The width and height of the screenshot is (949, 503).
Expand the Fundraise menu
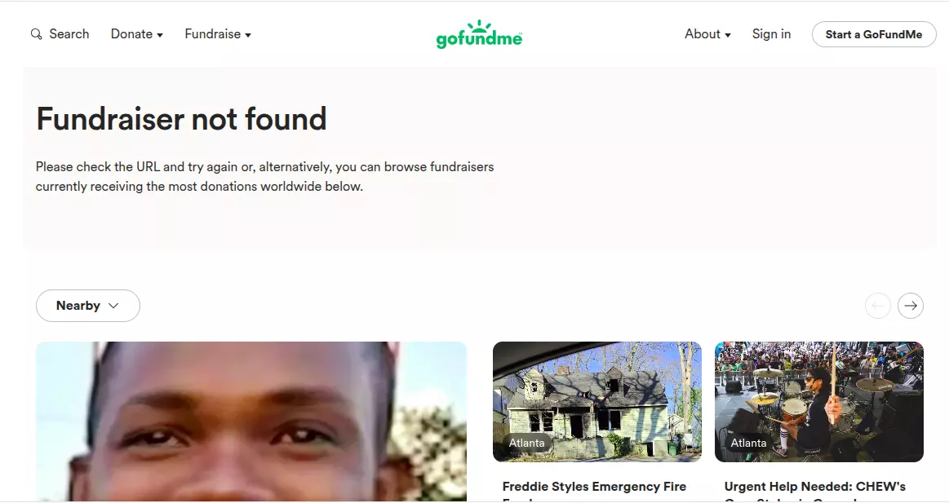[x=218, y=34]
